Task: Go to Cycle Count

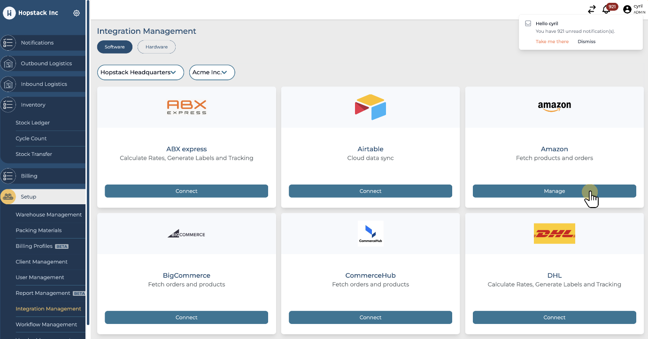Action: (31, 139)
